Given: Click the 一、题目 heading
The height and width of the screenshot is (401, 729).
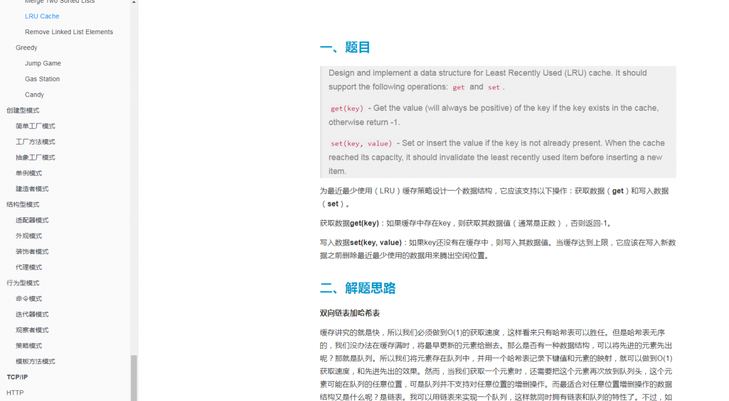Looking at the screenshot, I should click(x=345, y=47).
